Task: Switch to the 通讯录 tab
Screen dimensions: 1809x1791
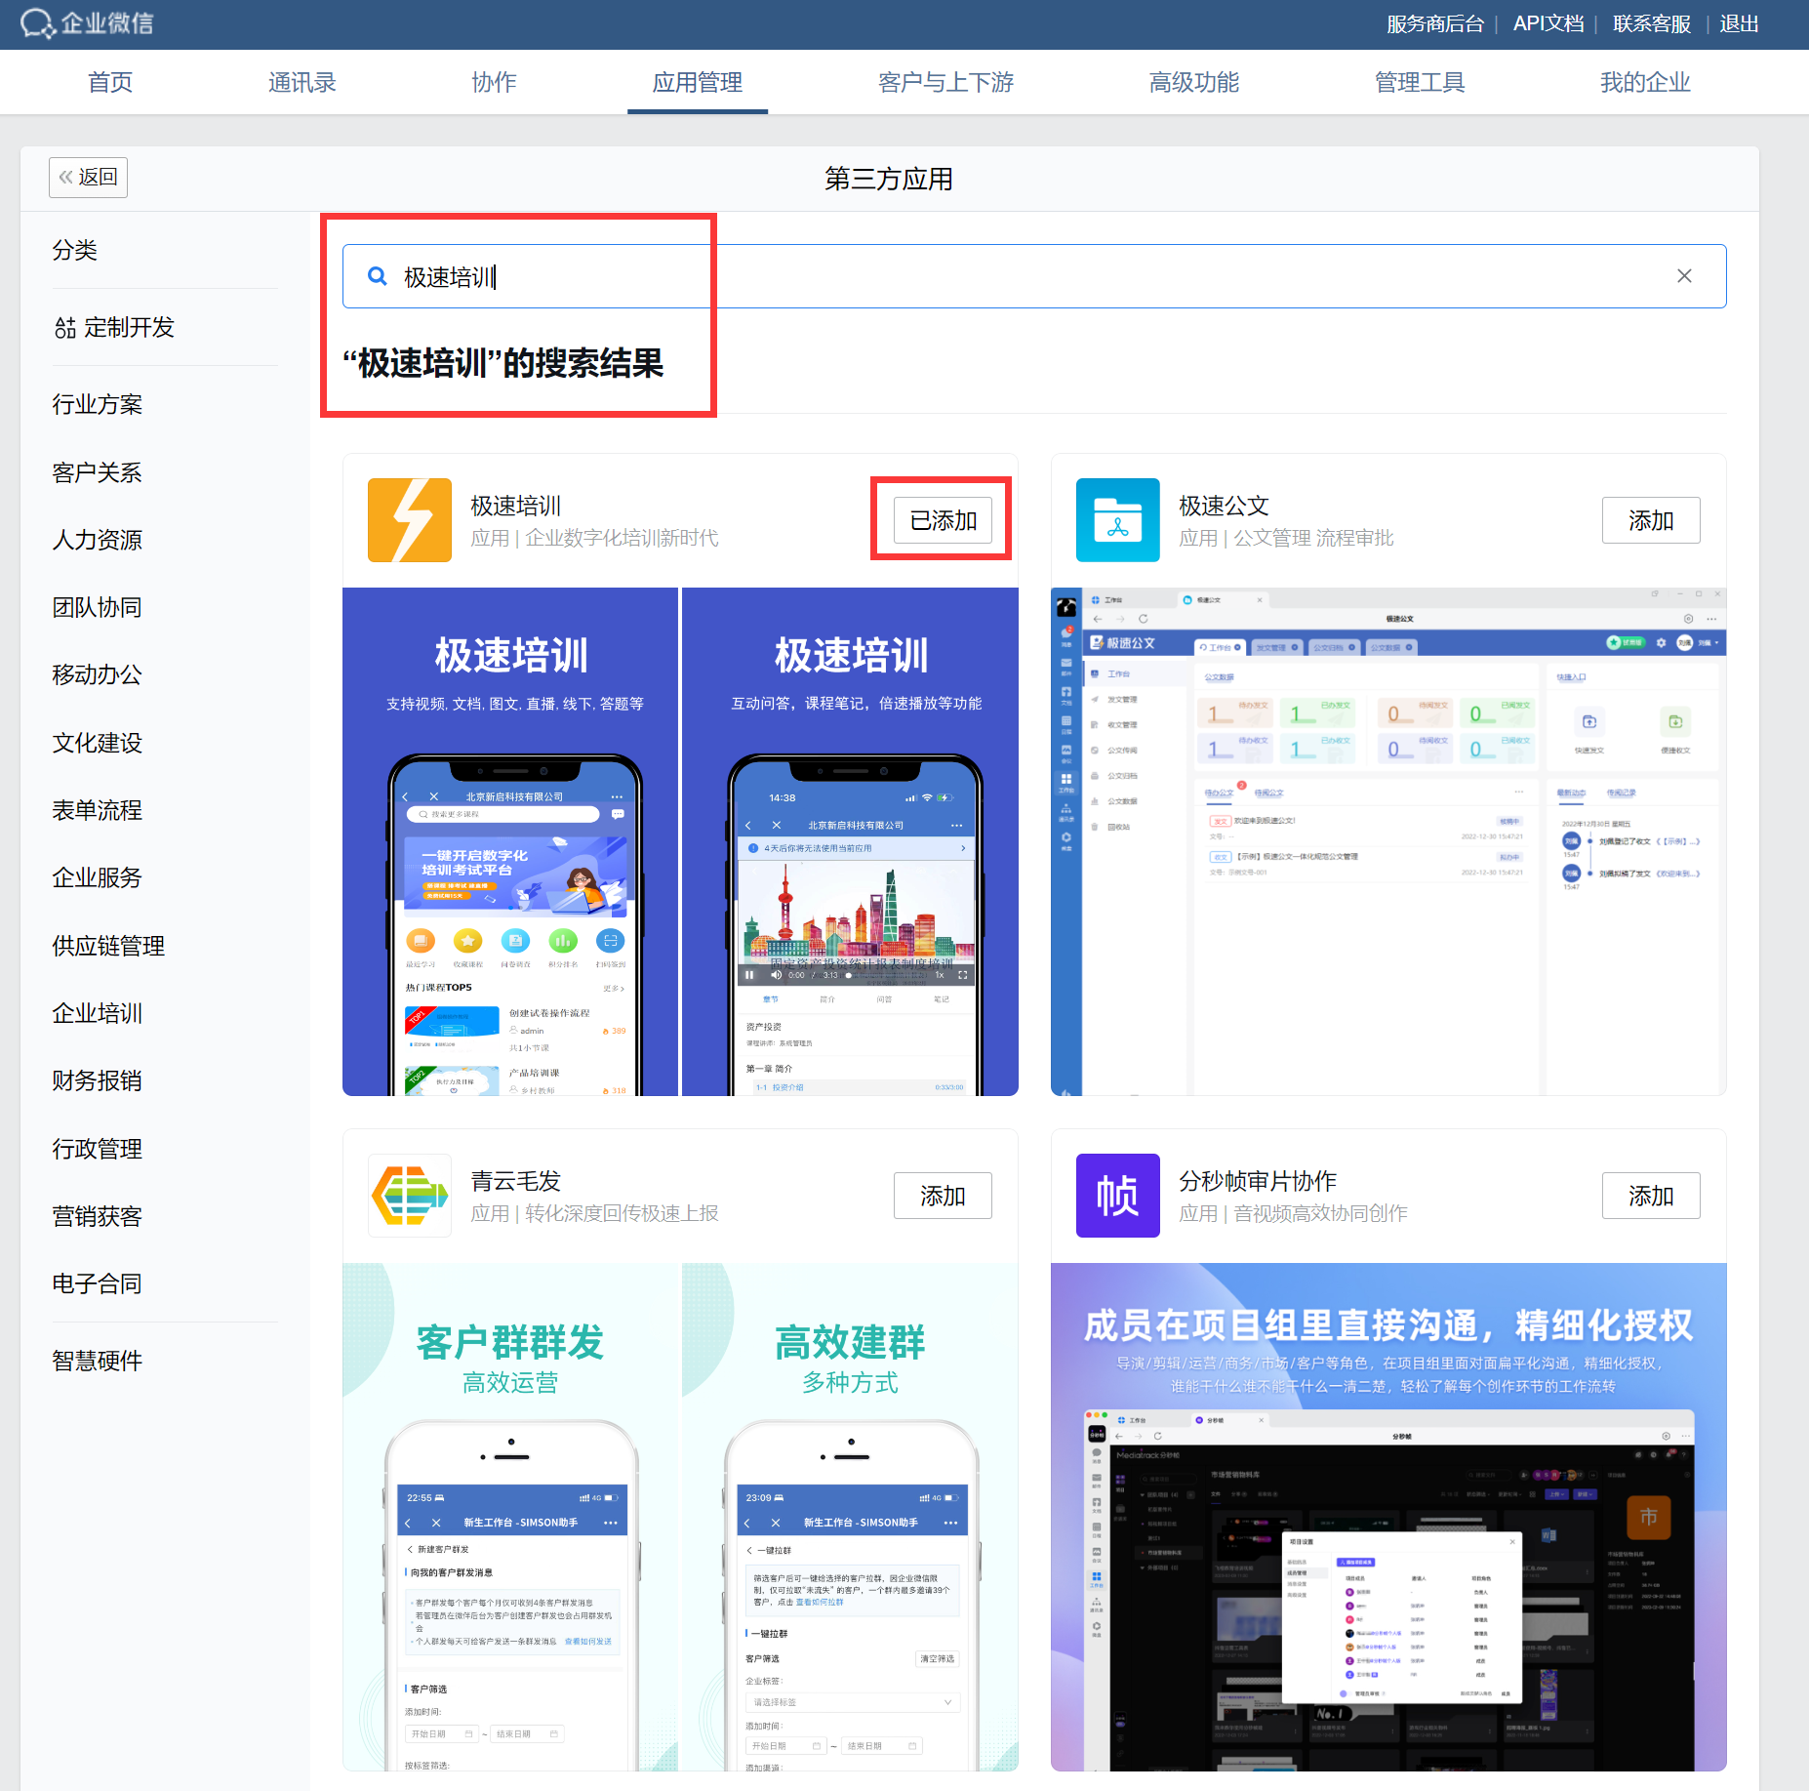Action: pyautogui.click(x=302, y=82)
